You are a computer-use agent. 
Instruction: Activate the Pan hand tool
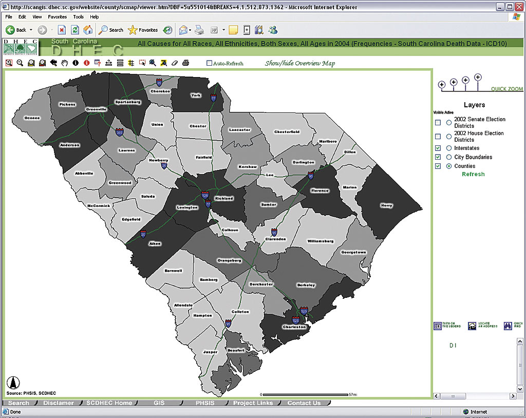(x=65, y=63)
